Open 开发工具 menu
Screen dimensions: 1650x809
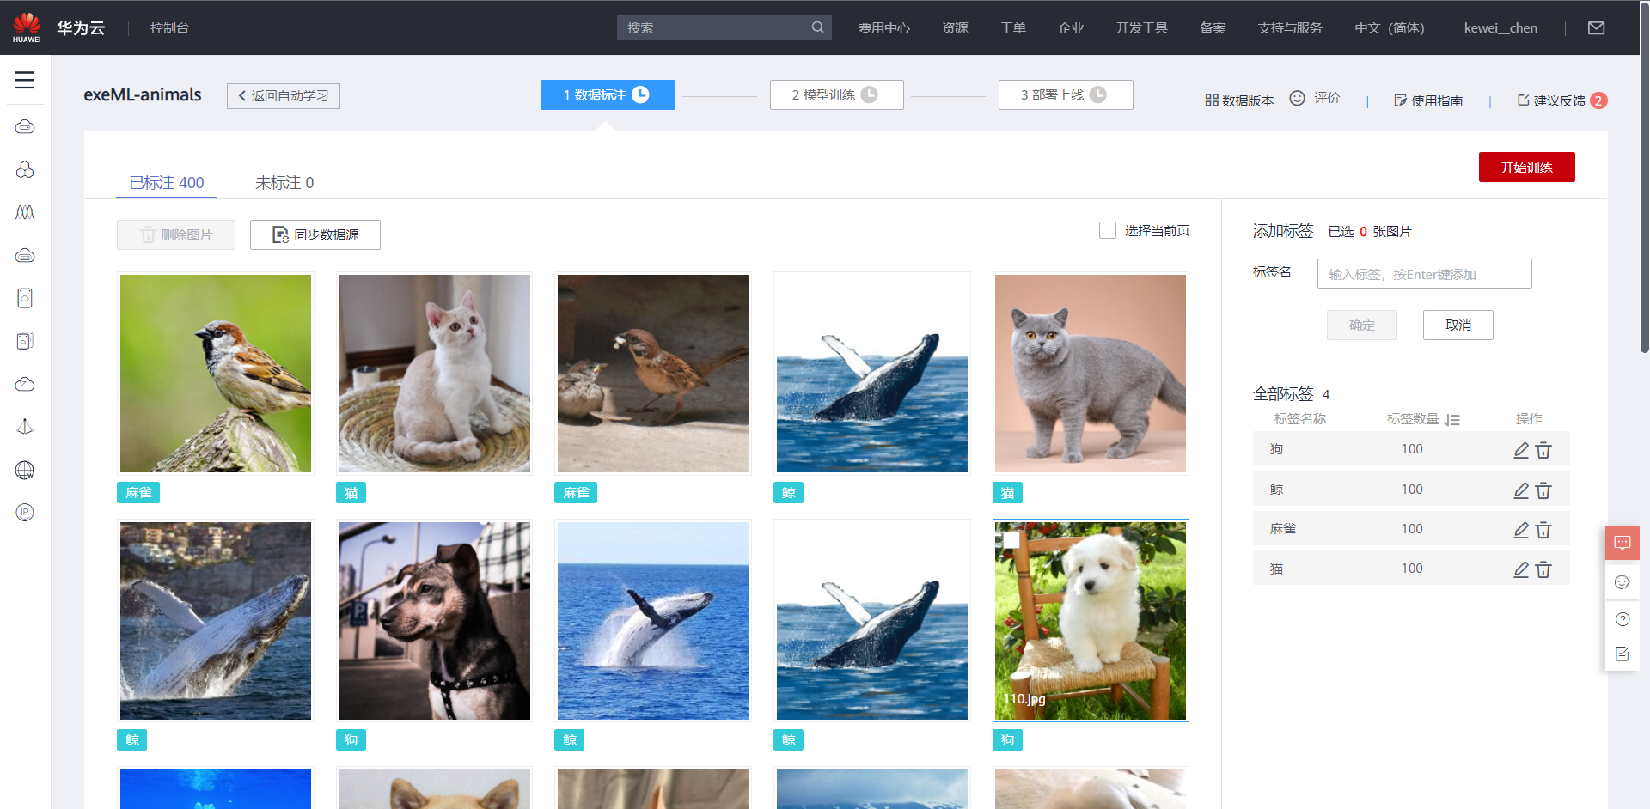(x=1141, y=28)
